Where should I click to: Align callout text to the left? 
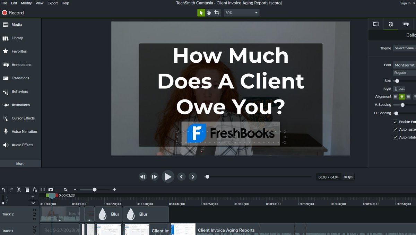pos(396,97)
